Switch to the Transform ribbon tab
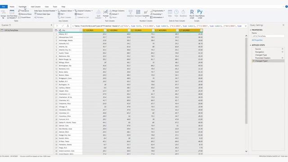Viewport: 288px width, 162px height. click(22, 7)
